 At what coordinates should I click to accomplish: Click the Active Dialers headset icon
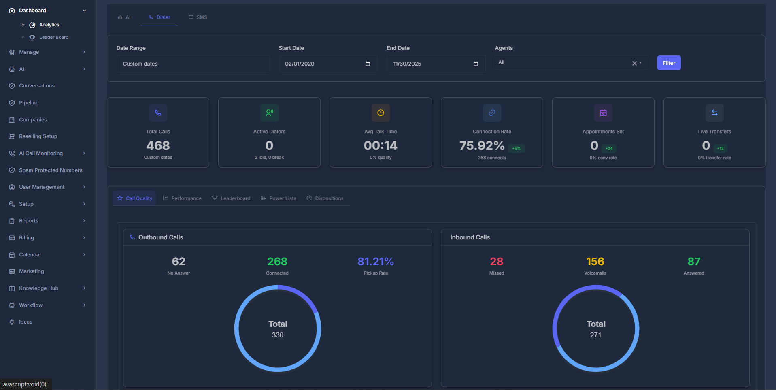(x=269, y=113)
